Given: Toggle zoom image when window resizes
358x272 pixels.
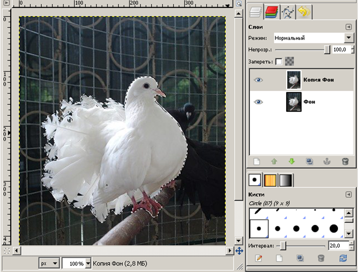Looking at the screenshot, I should (239, 3).
